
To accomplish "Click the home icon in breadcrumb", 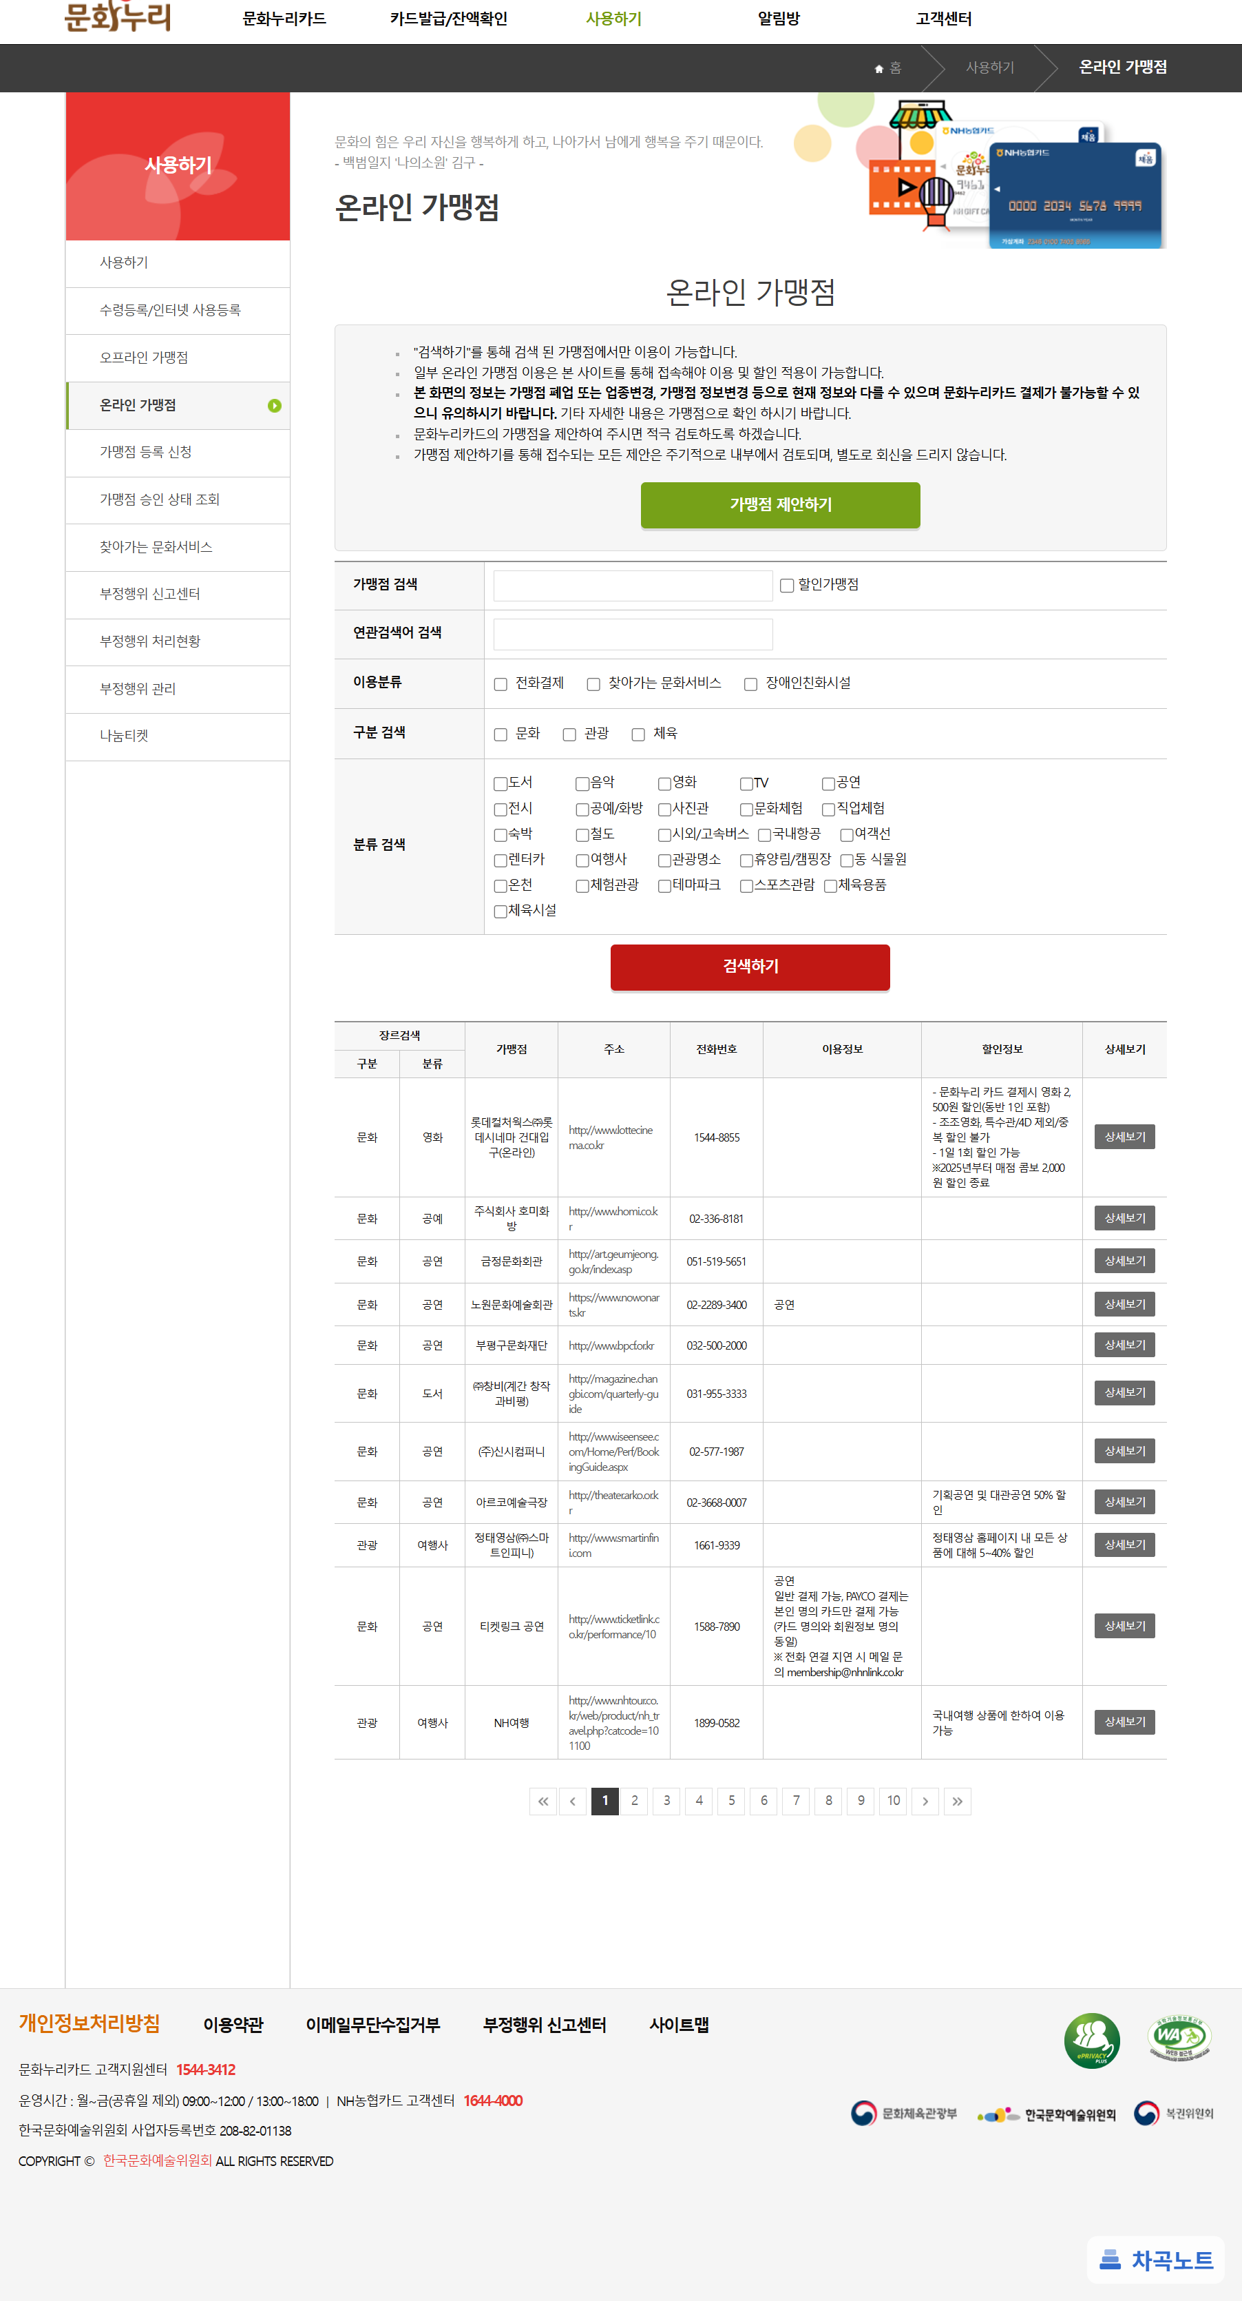I will click(x=878, y=69).
